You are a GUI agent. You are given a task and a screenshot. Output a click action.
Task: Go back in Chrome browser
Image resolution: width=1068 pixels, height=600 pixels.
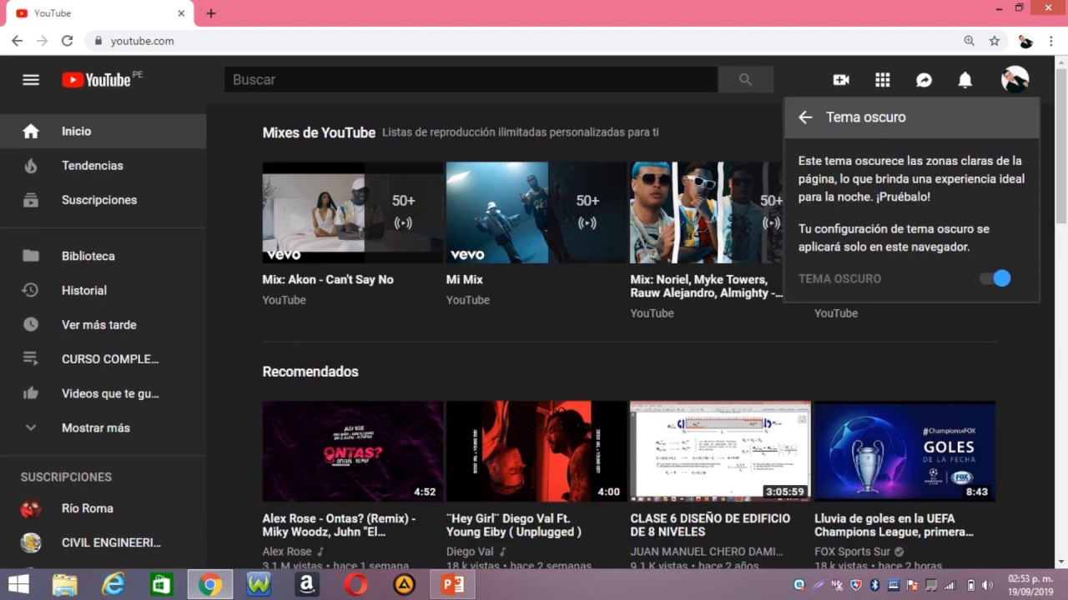(17, 41)
